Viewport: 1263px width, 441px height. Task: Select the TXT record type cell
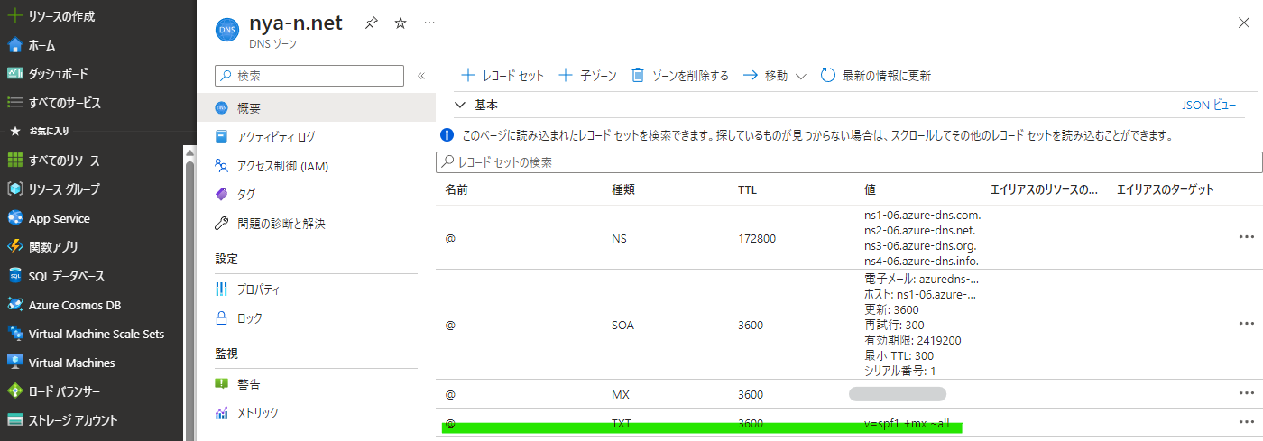(x=622, y=423)
